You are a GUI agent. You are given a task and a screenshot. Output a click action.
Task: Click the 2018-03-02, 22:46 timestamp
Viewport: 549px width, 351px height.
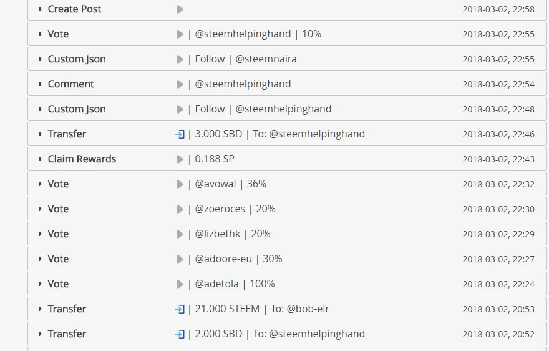[498, 134]
